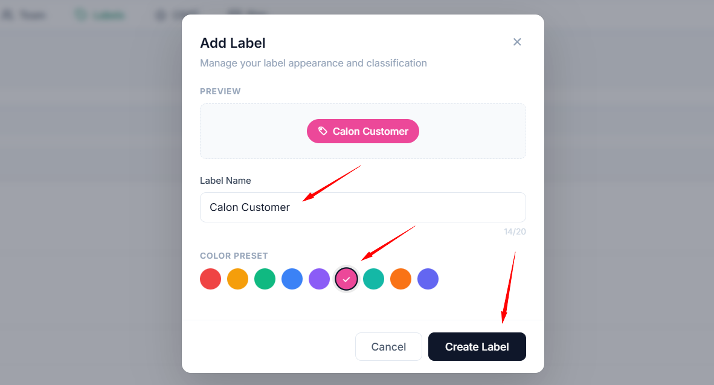The width and height of the screenshot is (714, 385).
Task: Click the 14/20 character counter
Action: click(515, 231)
